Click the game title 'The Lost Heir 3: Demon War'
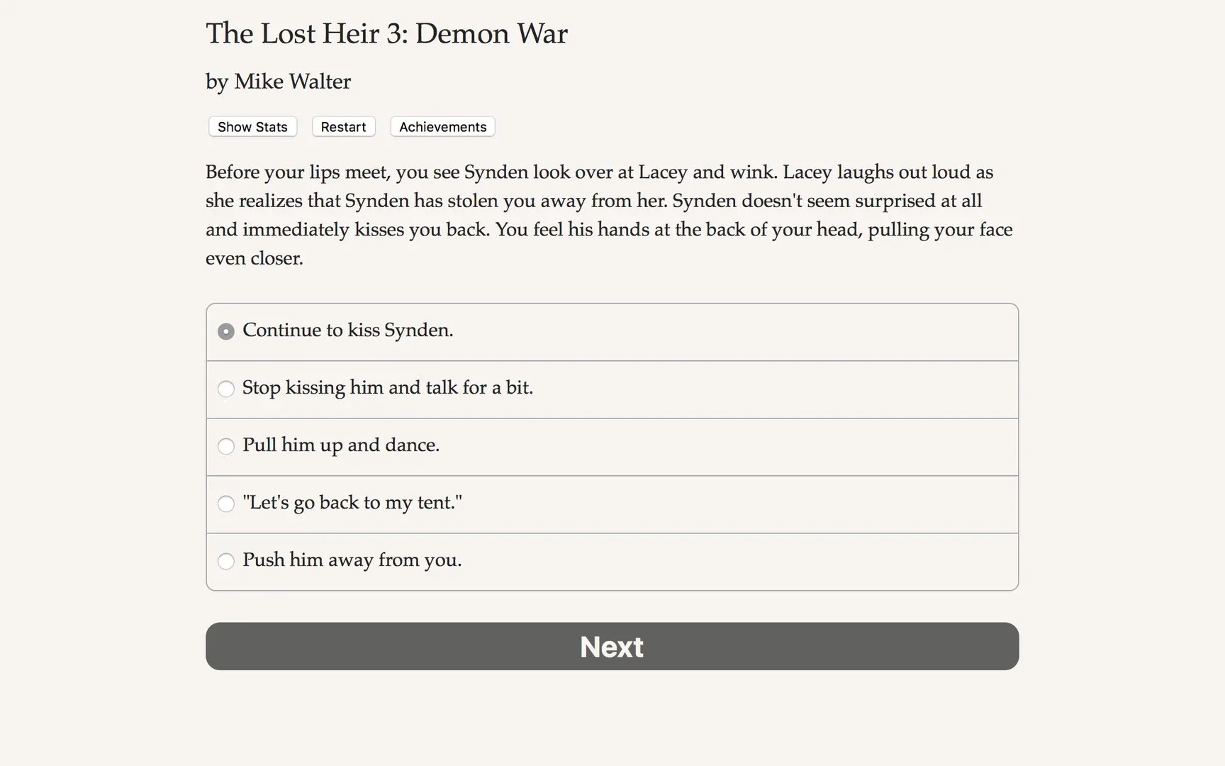 click(386, 34)
